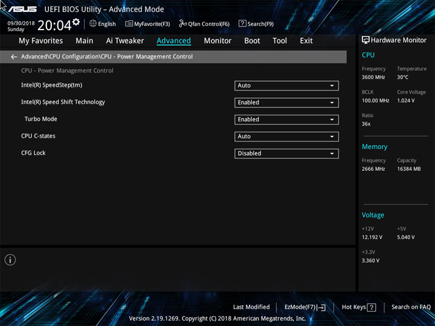Open the CFG Lock dropdown set to Disabled
This screenshot has height=326, width=435.
point(286,153)
